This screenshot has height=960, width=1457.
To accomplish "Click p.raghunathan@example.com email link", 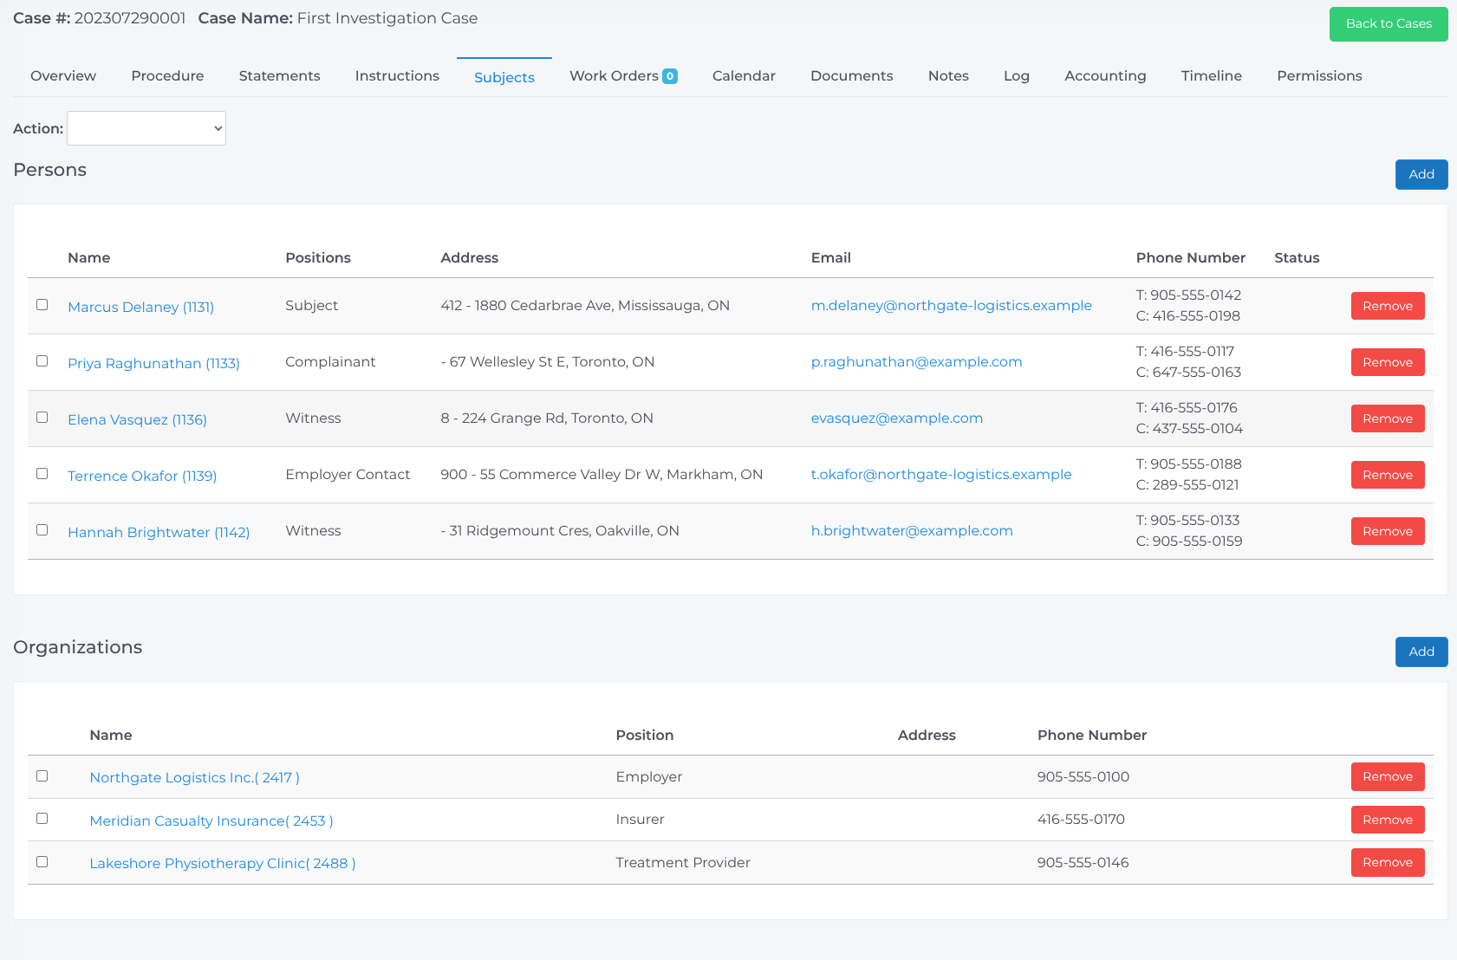I will click(x=916, y=361).
